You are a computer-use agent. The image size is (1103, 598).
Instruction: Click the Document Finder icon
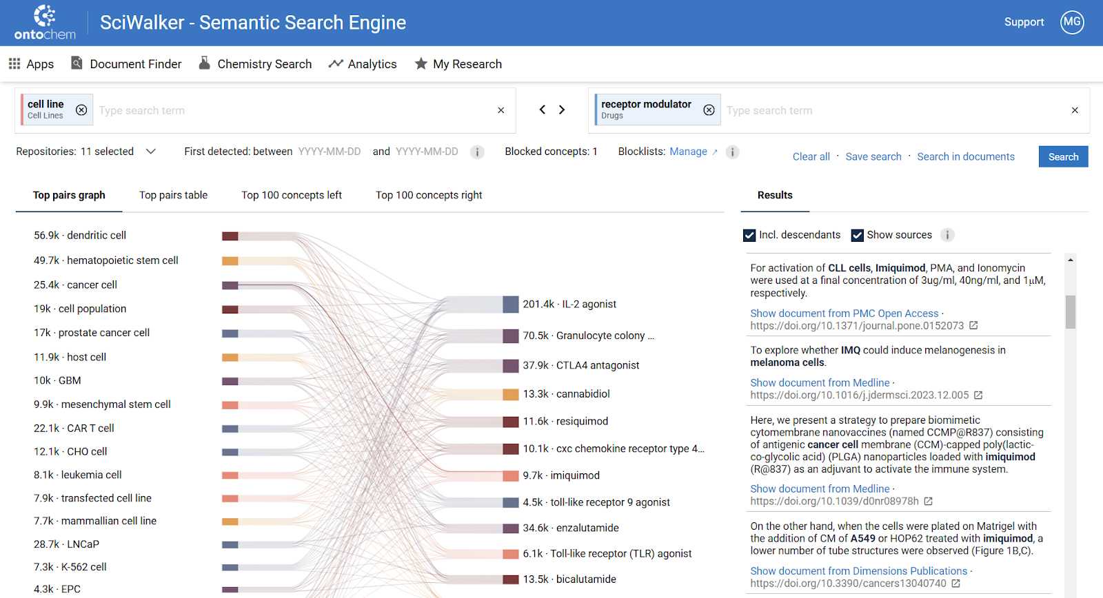click(77, 63)
